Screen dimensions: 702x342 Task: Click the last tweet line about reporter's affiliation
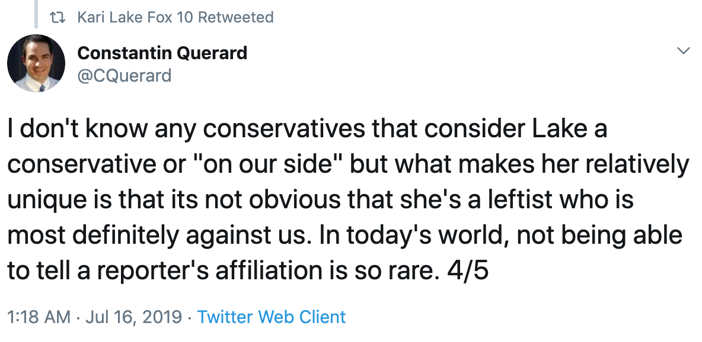248,270
